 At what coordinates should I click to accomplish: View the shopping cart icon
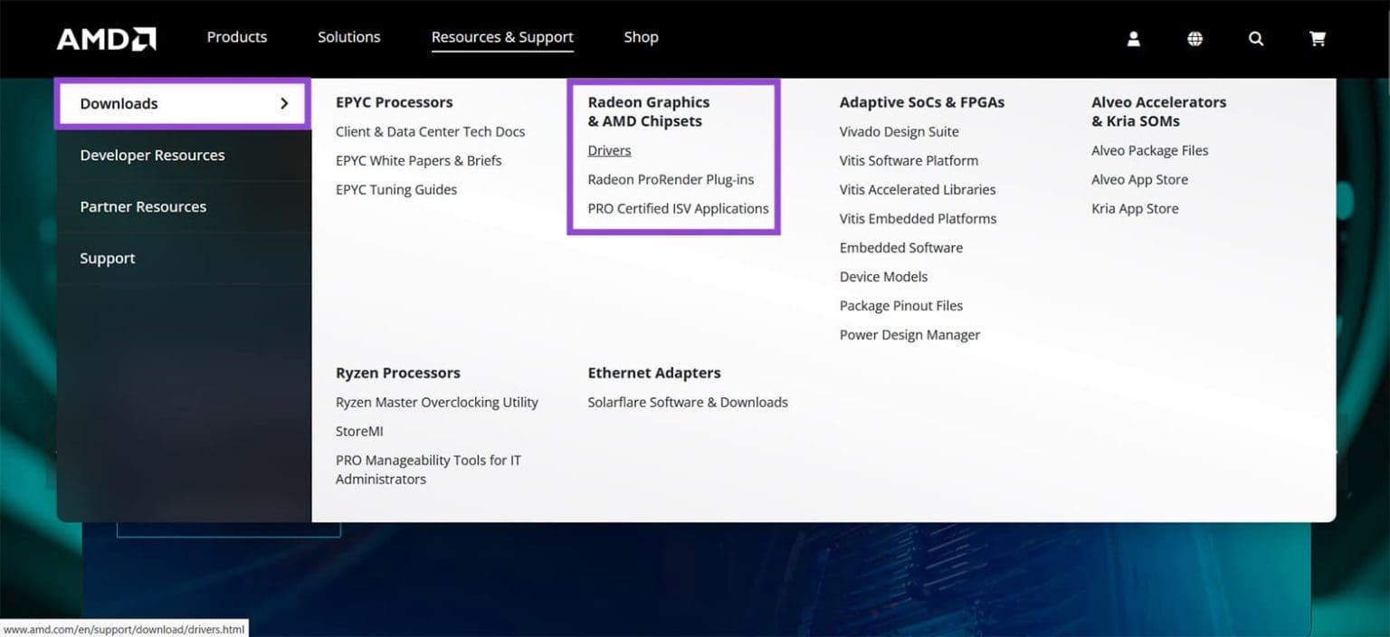[x=1318, y=38]
